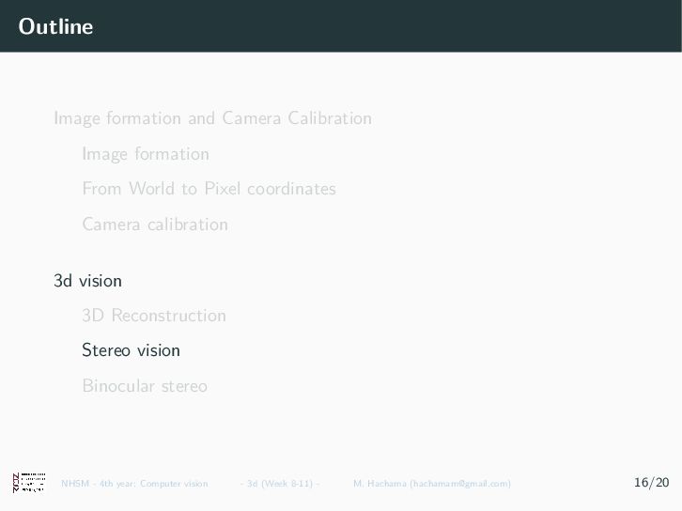Click the word 'coordinates' in the outline
682x511 pixels.
click(292, 189)
